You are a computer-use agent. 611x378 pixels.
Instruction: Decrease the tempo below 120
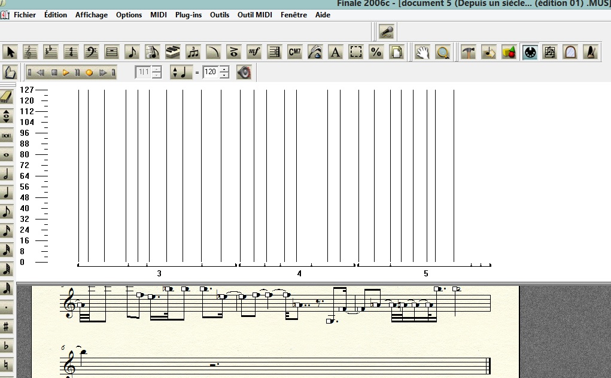224,76
